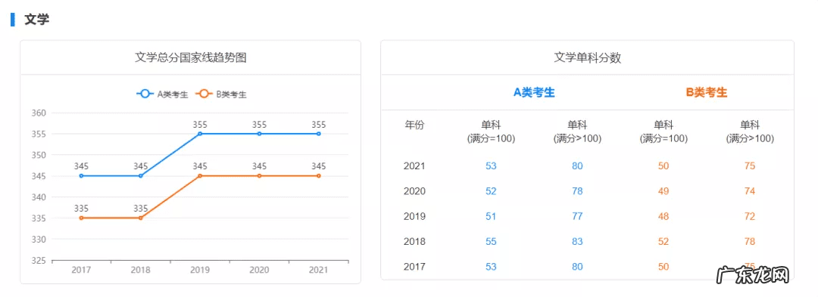The image size is (818, 297).
Task: Click B类 单科 满分=100 column header
Action: pos(663,132)
